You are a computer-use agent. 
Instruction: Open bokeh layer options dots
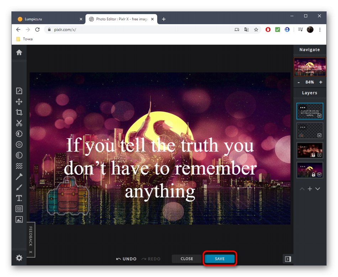tap(303, 147)
